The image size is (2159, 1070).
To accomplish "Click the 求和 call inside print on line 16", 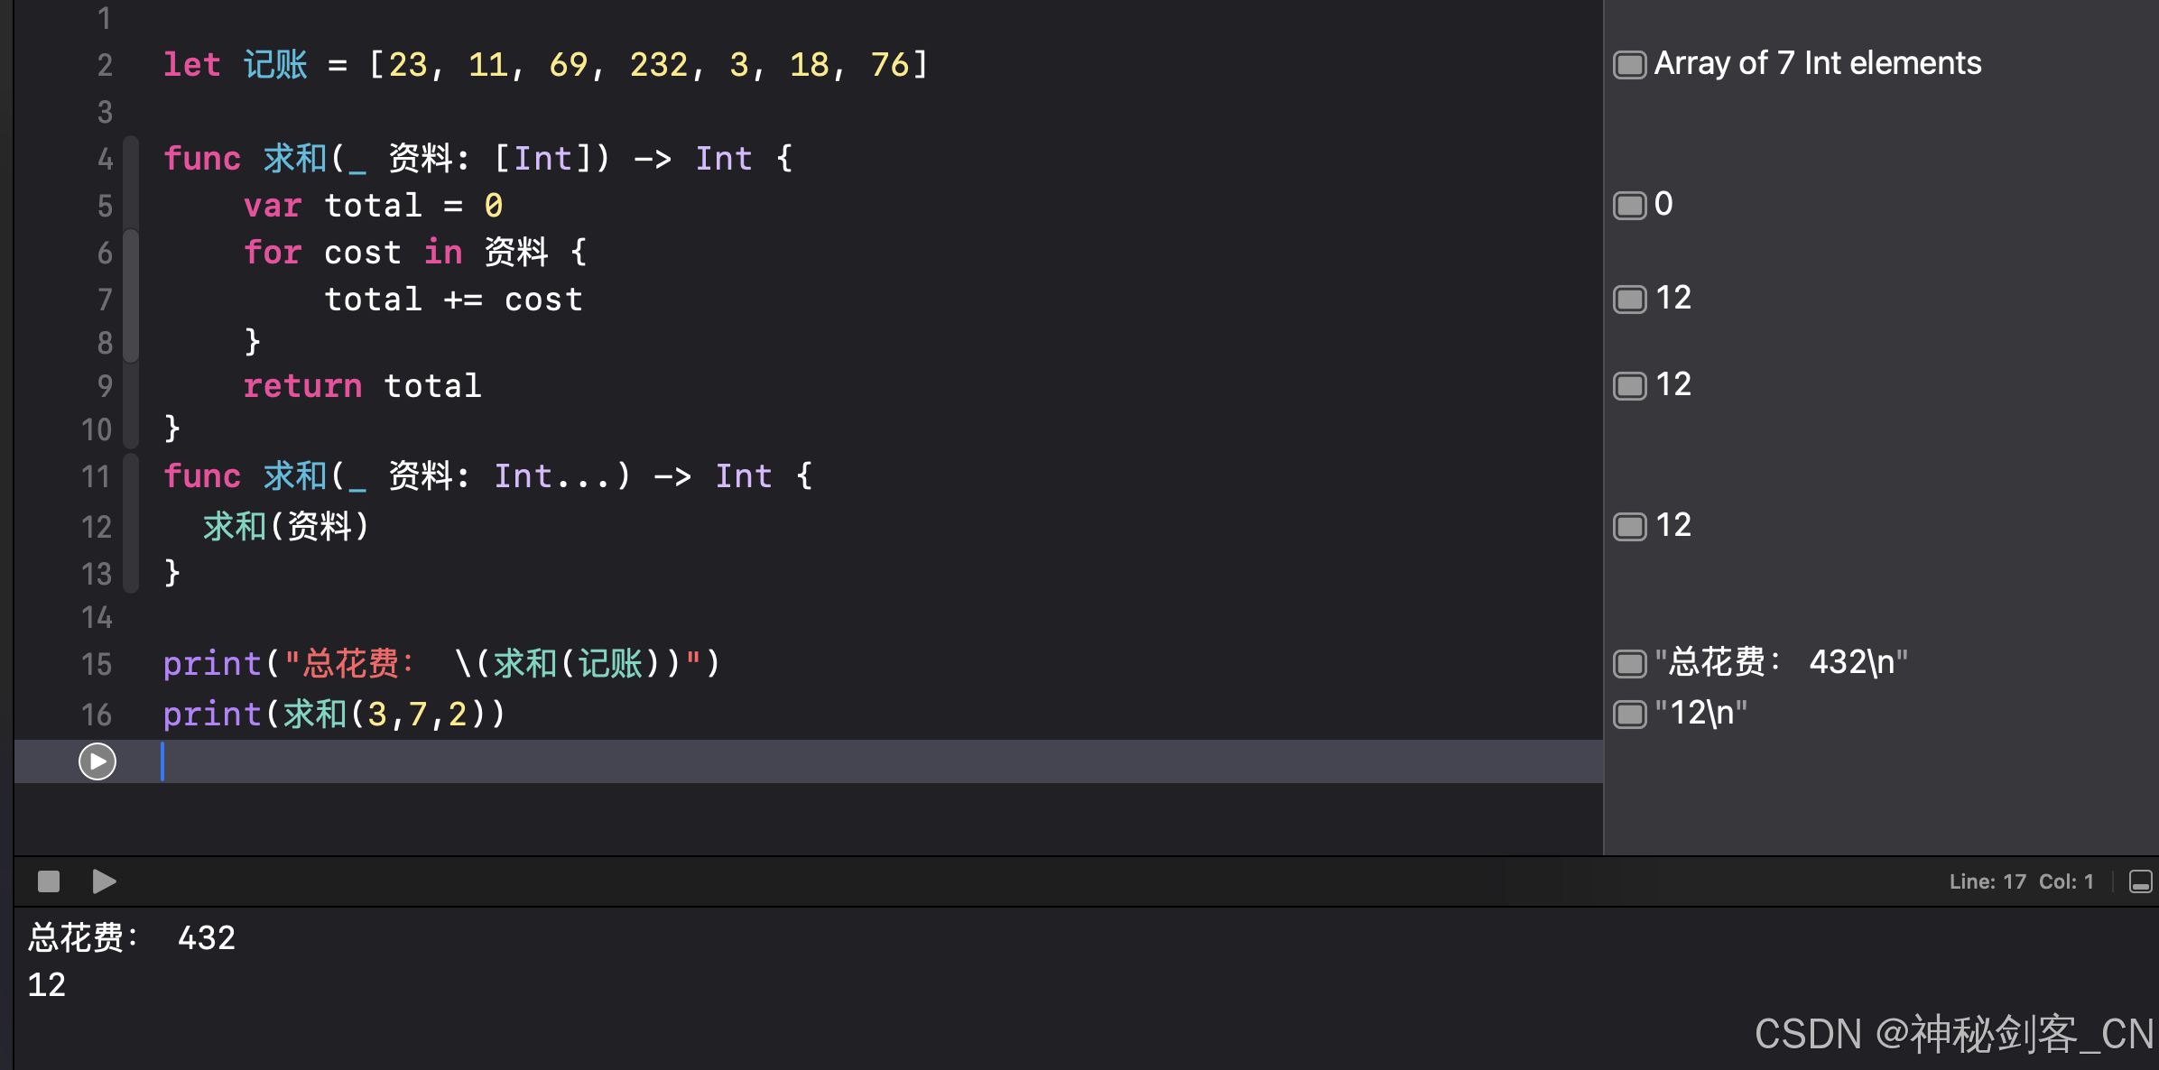I will pyautogui.click(x=315, y=715).
